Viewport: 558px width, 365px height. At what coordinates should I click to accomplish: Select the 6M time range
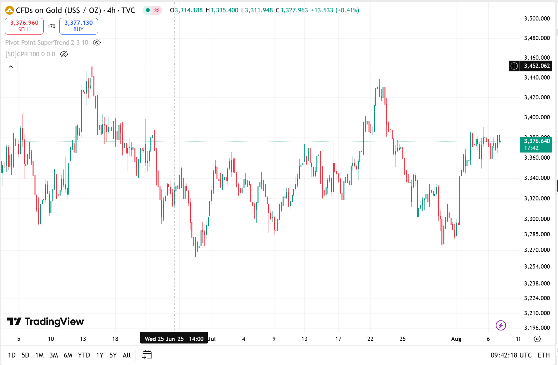click(x=68, y=355)
